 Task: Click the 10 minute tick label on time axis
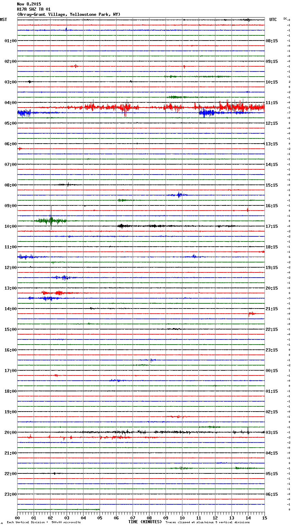(x=182, y=518)
